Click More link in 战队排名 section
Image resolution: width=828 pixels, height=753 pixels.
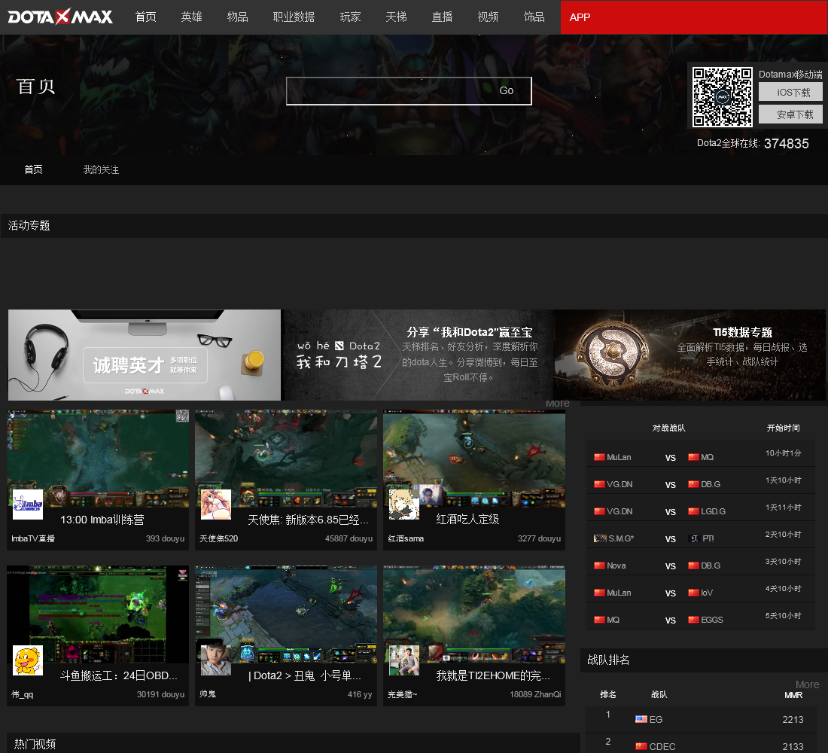point(808,684)
